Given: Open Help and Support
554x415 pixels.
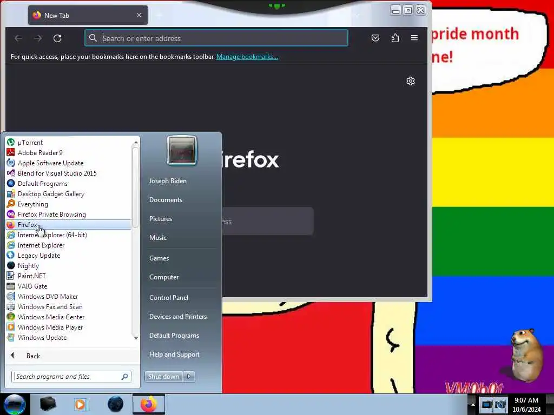Looking at the screenshot, I should click(x=175, y=354).
